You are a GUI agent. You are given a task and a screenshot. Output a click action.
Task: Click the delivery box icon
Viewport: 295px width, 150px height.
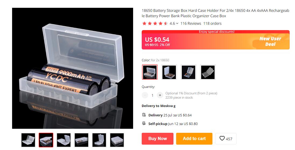coord(144,115)
